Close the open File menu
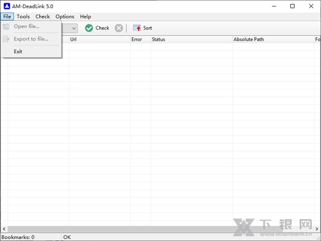The height and width of the screenshot is (241, 321). pyautogui.click(x=7, y=17)
